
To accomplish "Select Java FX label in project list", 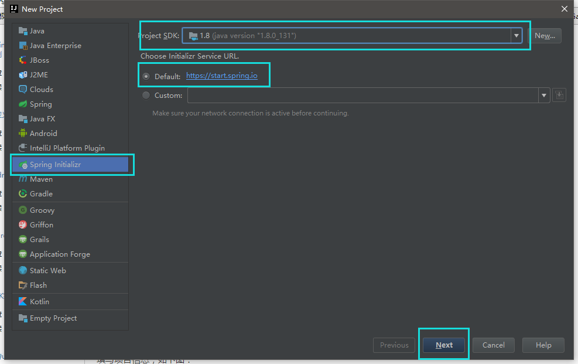I will pyautogui.click(x=42, y=119).
